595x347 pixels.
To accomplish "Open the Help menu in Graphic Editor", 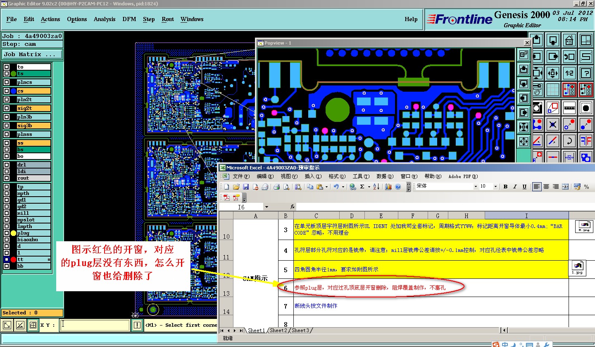I will [411, 19].
